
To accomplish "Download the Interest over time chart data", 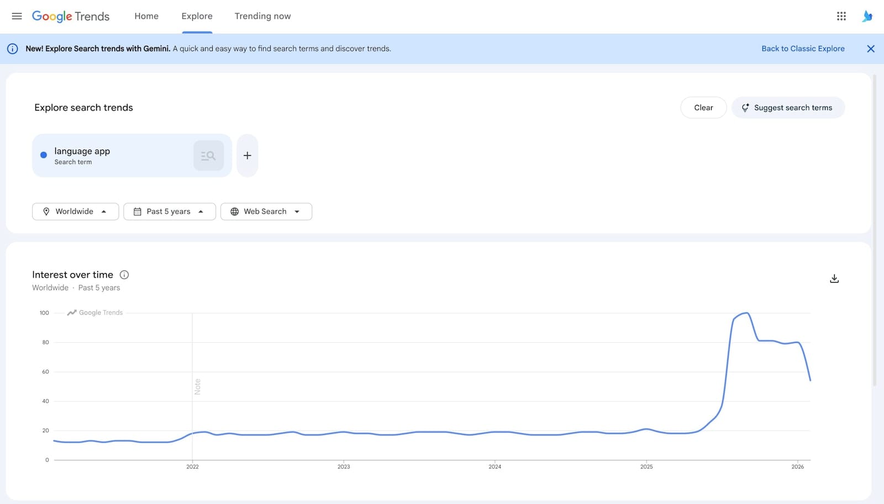I will [x=834, y=279].
